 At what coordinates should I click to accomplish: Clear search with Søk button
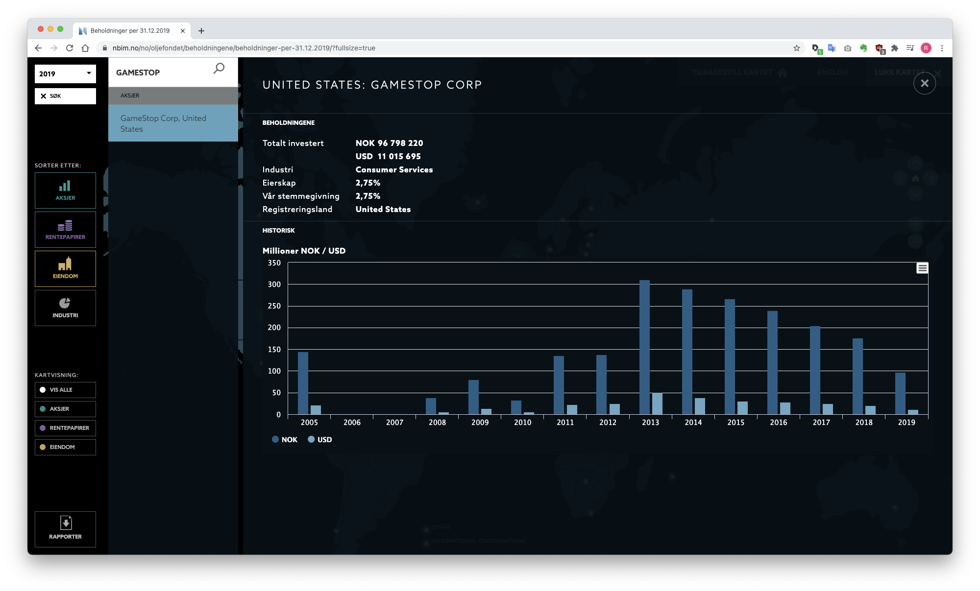(x=65, y=96)
